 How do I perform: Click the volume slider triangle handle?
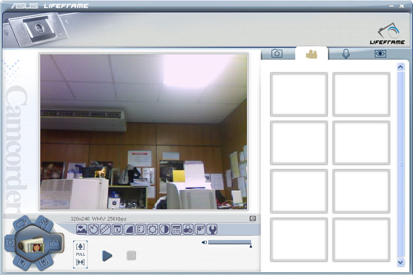click(251, 246)
